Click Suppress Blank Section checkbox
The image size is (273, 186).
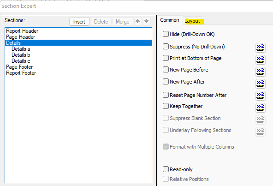point(166,118)
